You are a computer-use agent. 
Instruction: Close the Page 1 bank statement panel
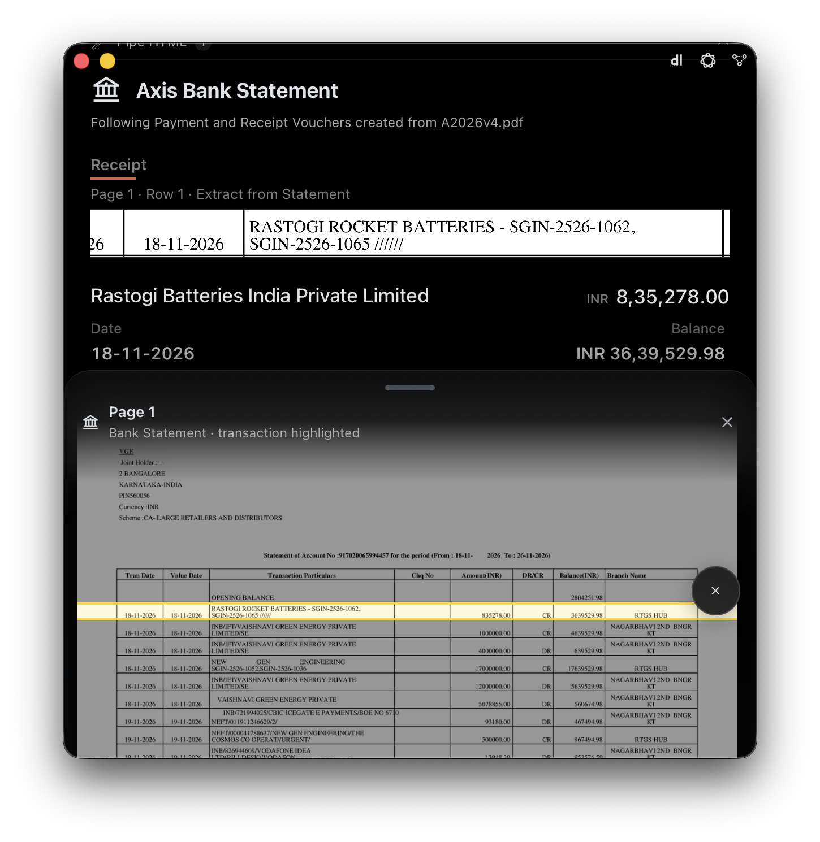pyautogui.click(x=727, y=422)
